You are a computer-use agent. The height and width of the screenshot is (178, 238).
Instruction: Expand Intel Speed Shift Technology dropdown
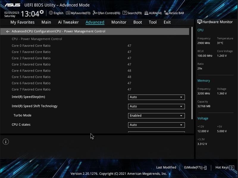click(x=156, y=106)
